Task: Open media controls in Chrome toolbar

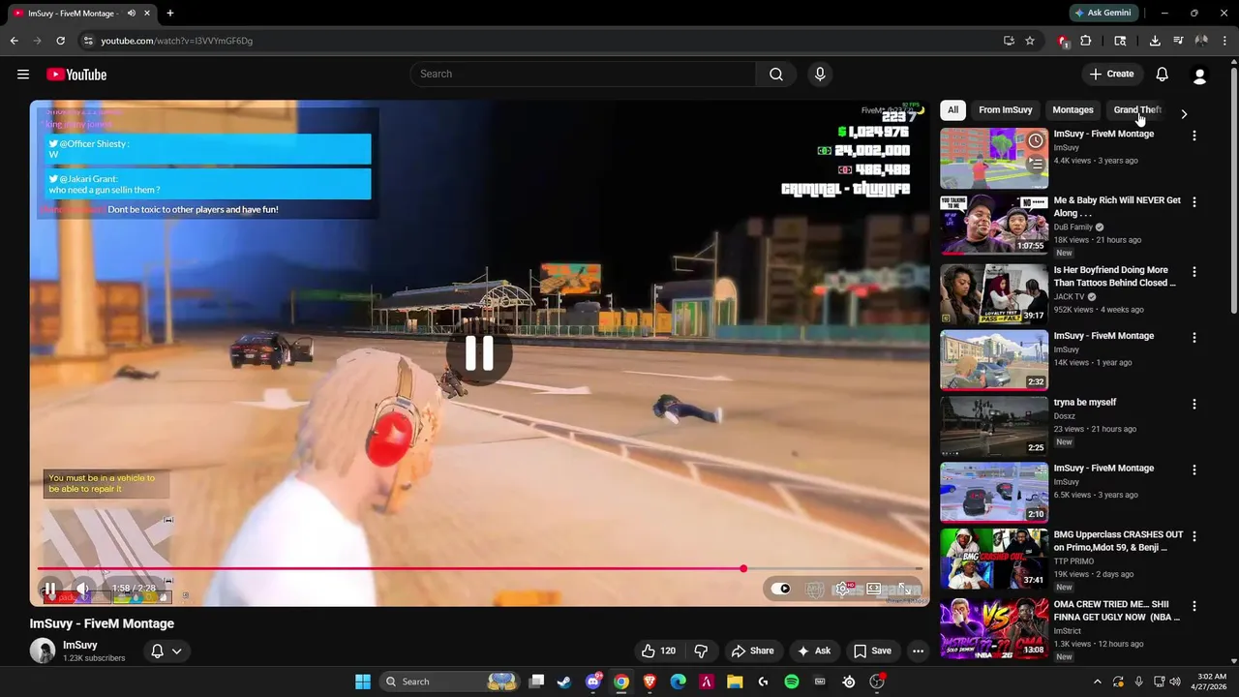Action: pos(1178,41)
